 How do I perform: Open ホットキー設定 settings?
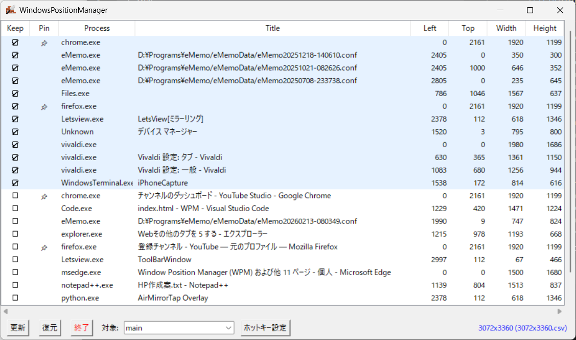(x=265, y=328)
